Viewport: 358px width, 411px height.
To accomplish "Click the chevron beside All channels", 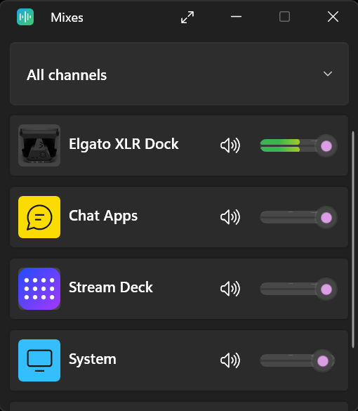I will point(328,74).
